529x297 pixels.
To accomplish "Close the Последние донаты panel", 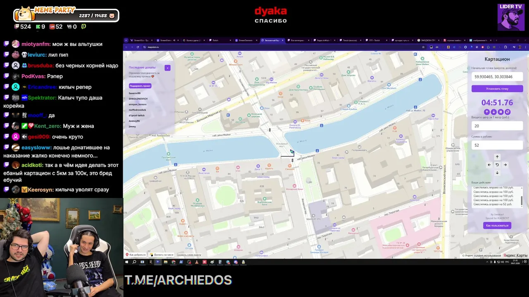I will click(x=167, y=68).
